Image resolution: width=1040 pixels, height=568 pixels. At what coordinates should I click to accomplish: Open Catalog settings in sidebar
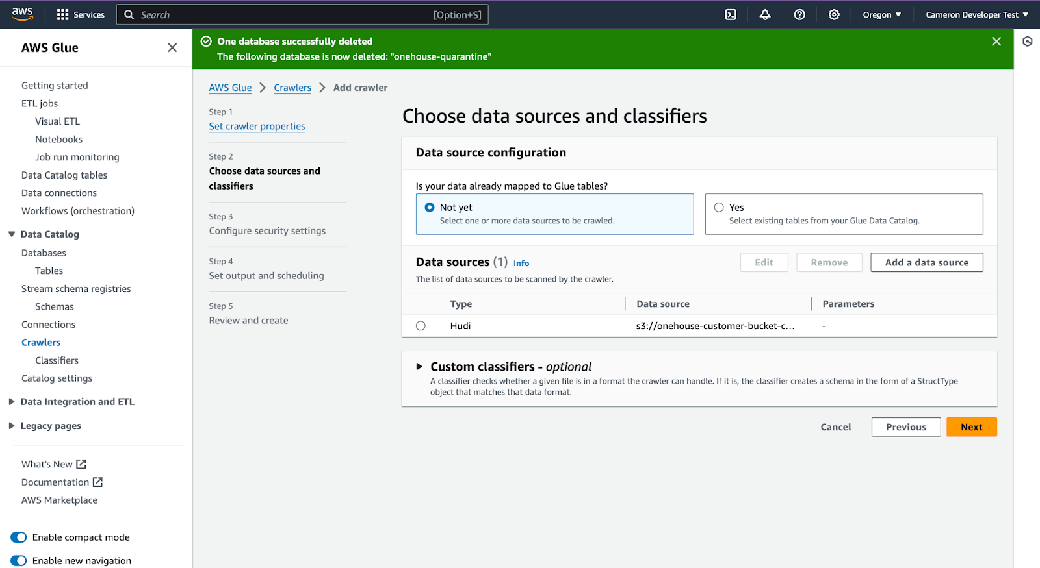(x=57, y=378)
